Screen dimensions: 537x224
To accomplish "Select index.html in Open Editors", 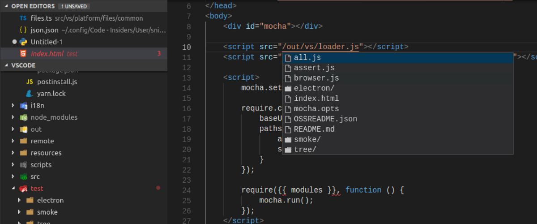I will [x=84, y=53].
